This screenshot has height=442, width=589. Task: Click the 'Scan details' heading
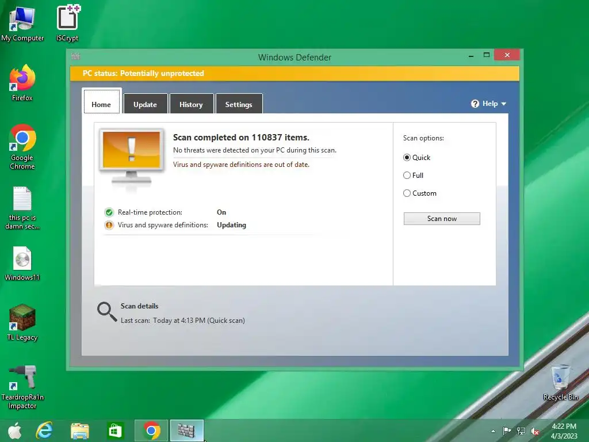139,306
